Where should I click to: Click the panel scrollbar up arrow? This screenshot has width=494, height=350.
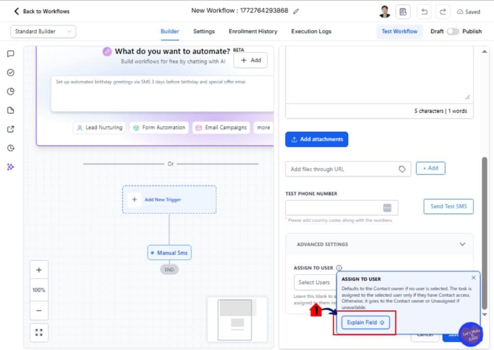click(x=484, y=51)
